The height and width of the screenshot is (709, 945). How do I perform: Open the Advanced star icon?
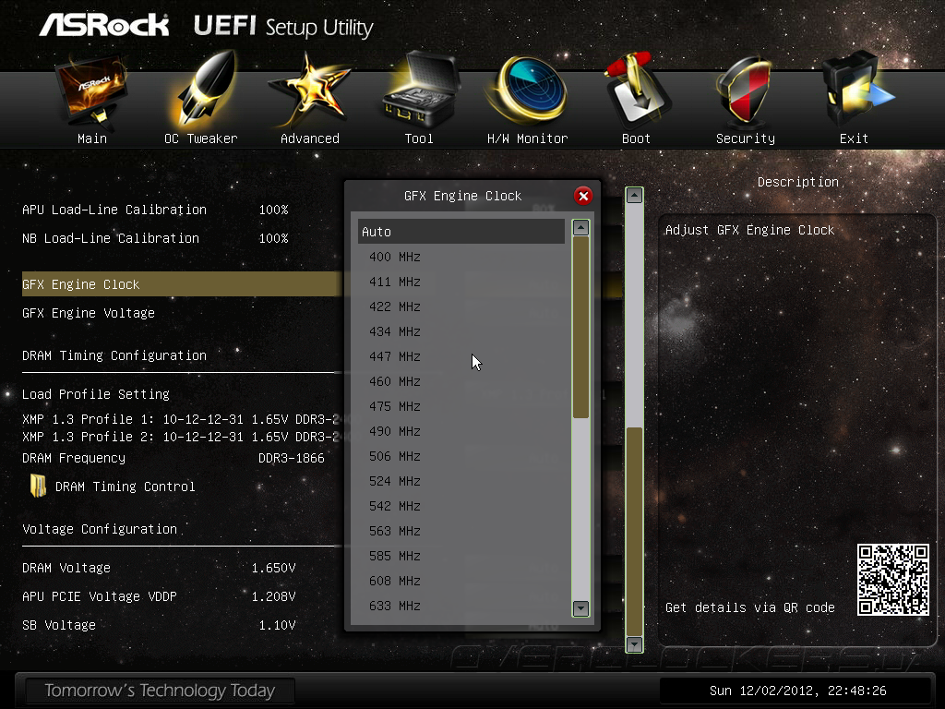pos(309,90)
